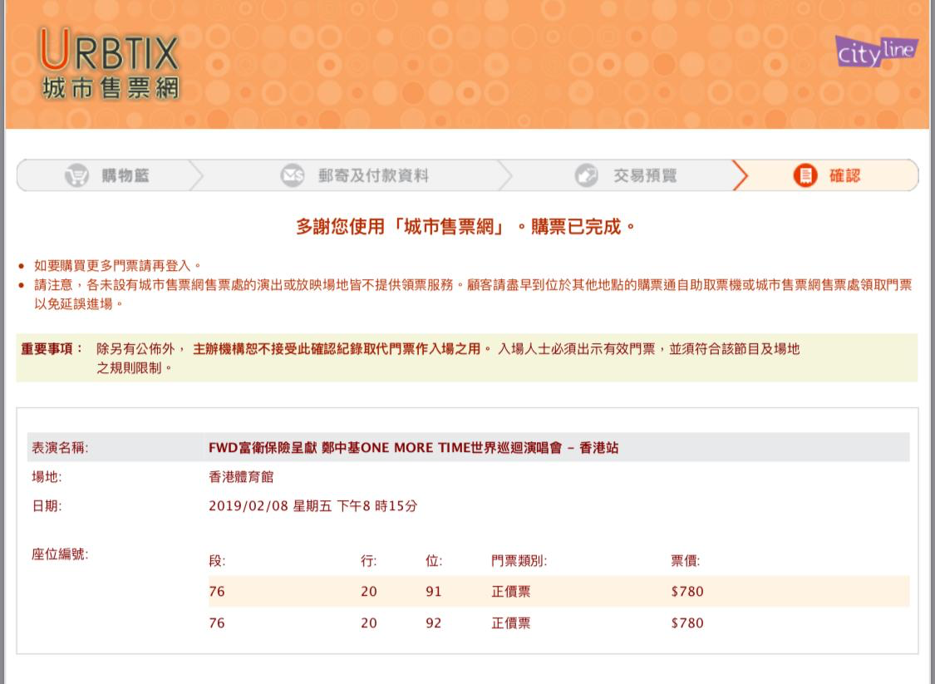Click the shopping cart step icon
935x684 pixels.
point(77,175)
